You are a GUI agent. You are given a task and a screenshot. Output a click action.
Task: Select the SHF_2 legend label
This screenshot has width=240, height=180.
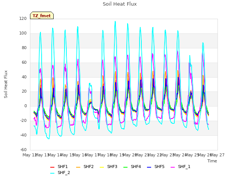(64, 172)
